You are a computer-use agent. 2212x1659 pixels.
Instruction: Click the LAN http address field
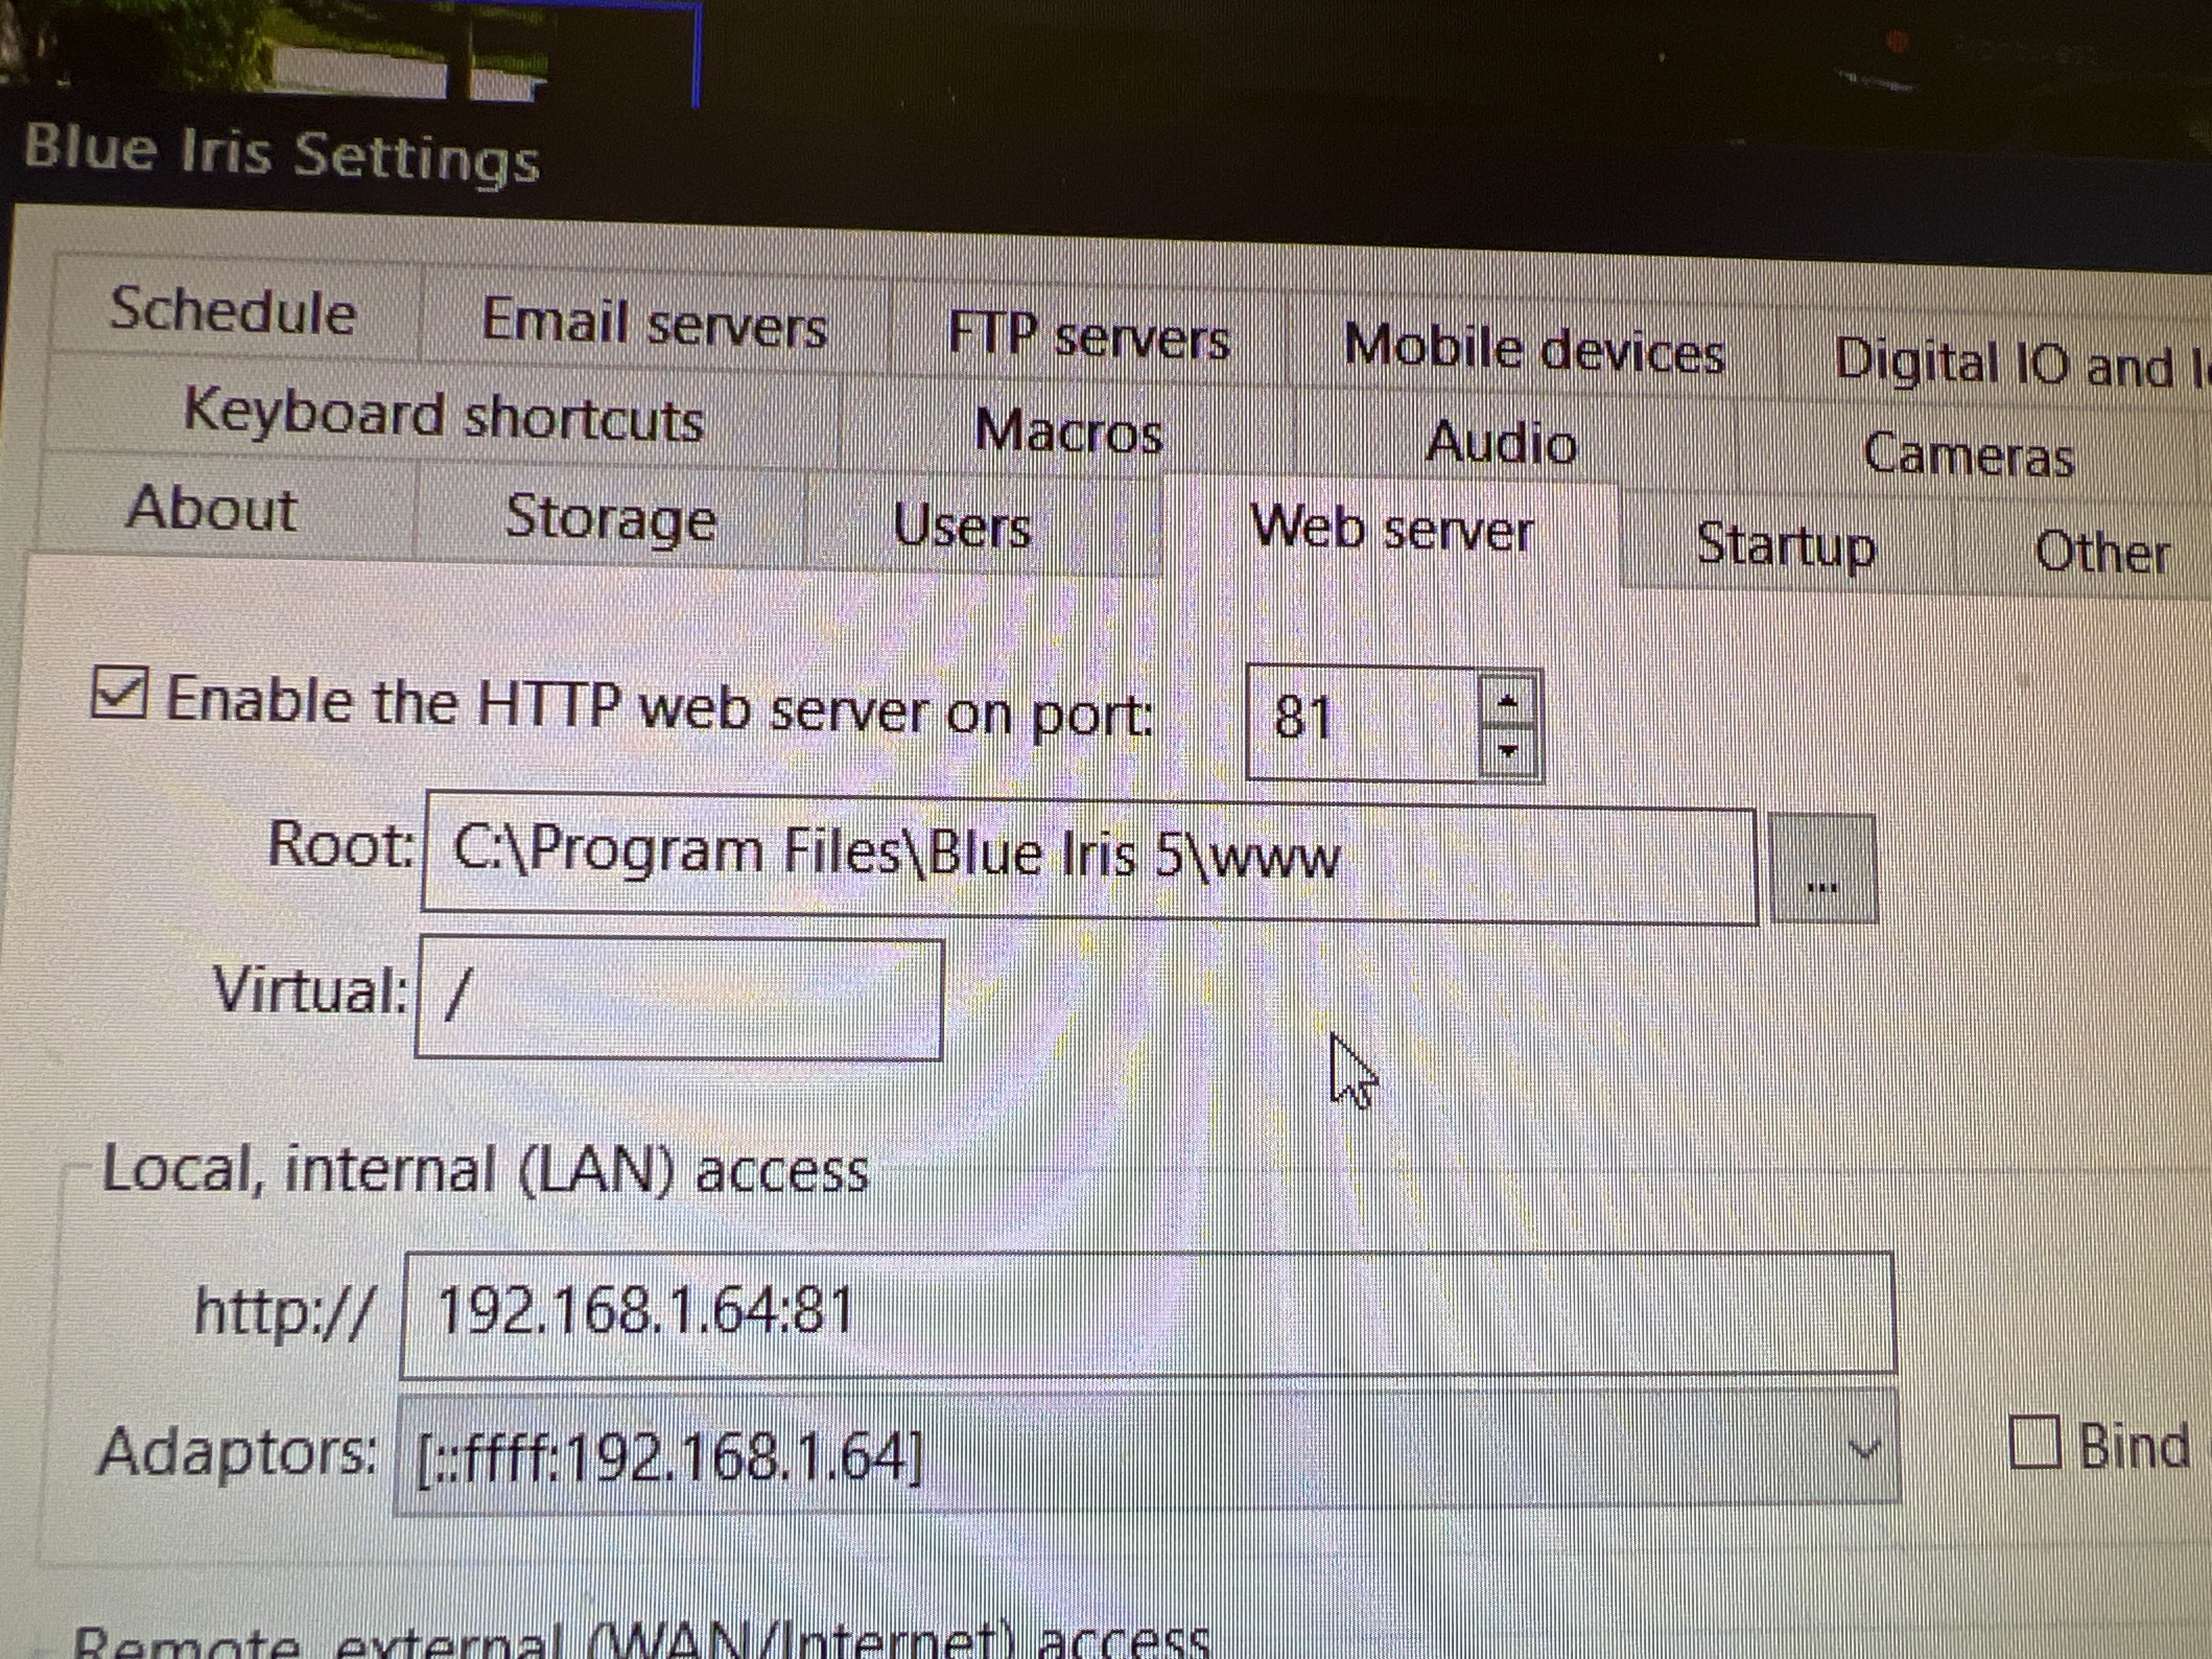pos(1148,1312)
